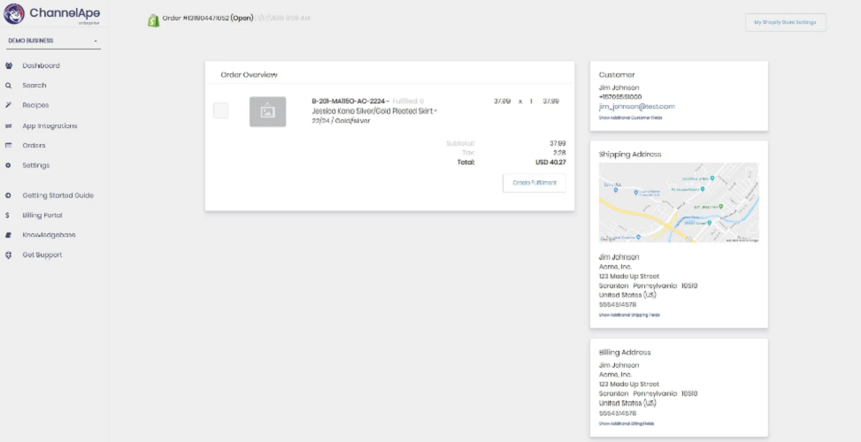
Task: Click the SKU text B-201-MA1150-AC-2224
Action: [350, 101]
